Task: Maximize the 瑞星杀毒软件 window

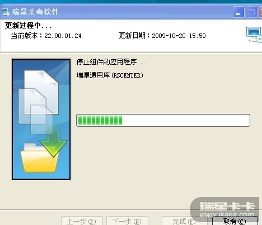Action: click(251, 12)
